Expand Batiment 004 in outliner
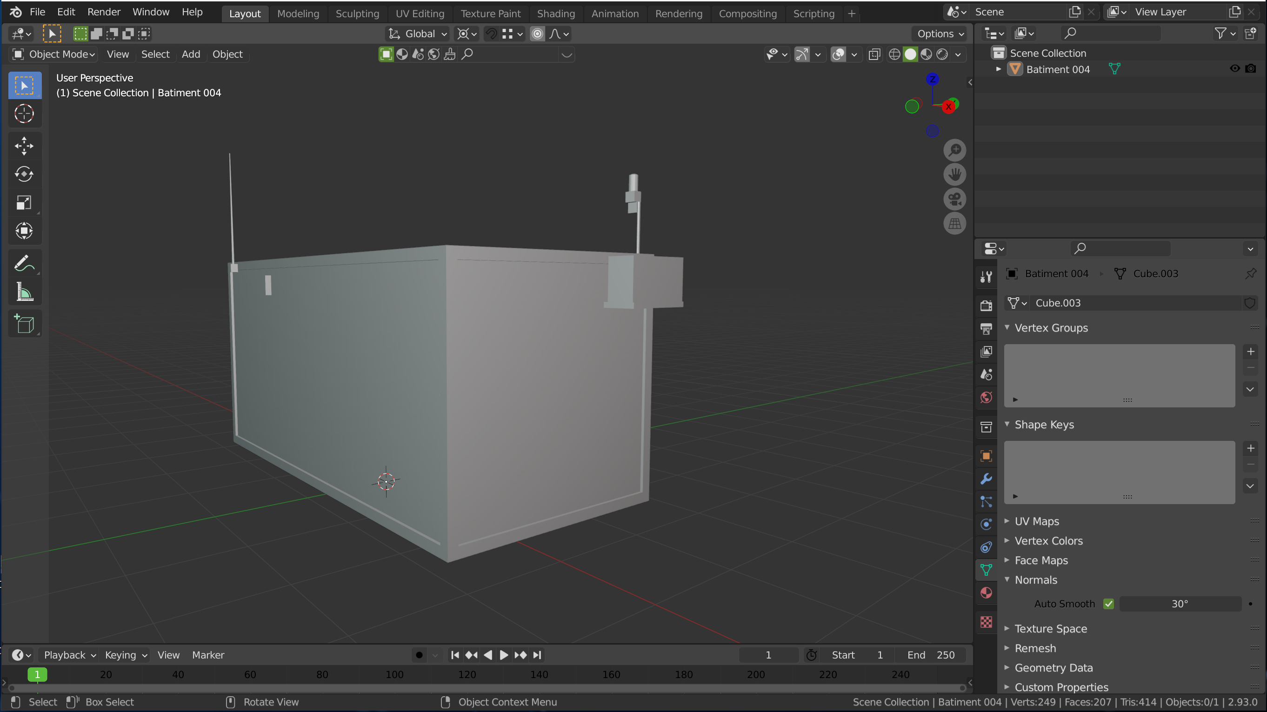The width and height of the screenshot is (1267, 712). pyautogui.click(x=998, y=69)
